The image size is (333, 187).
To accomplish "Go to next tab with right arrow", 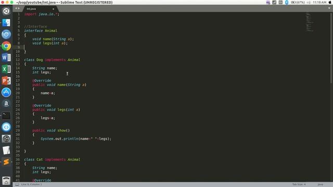I will (x=19, y=8).
